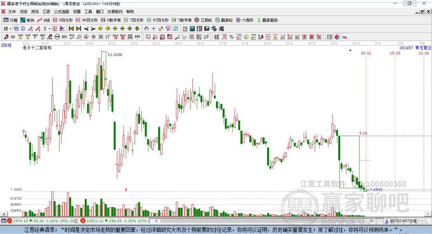Open the 公式选股 menu
This screenshot has height=234, width=432.
(x=62, y=11)
